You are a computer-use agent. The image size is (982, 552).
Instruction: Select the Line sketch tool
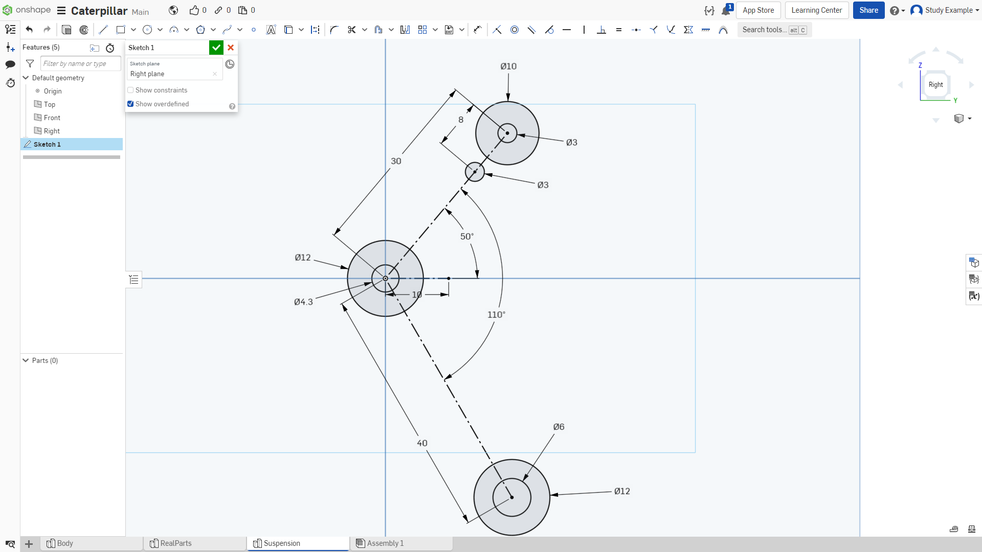103,30
